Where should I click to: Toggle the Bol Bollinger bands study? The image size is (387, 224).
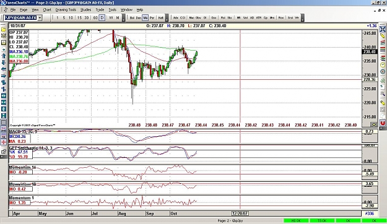(132, 18)
